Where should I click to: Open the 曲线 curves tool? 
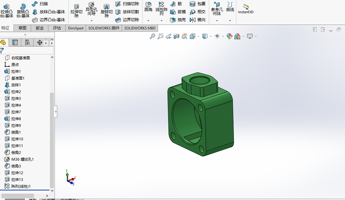[x=230, y=7]
